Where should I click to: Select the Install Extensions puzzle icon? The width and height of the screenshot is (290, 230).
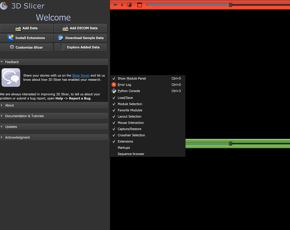click(11, 38)
